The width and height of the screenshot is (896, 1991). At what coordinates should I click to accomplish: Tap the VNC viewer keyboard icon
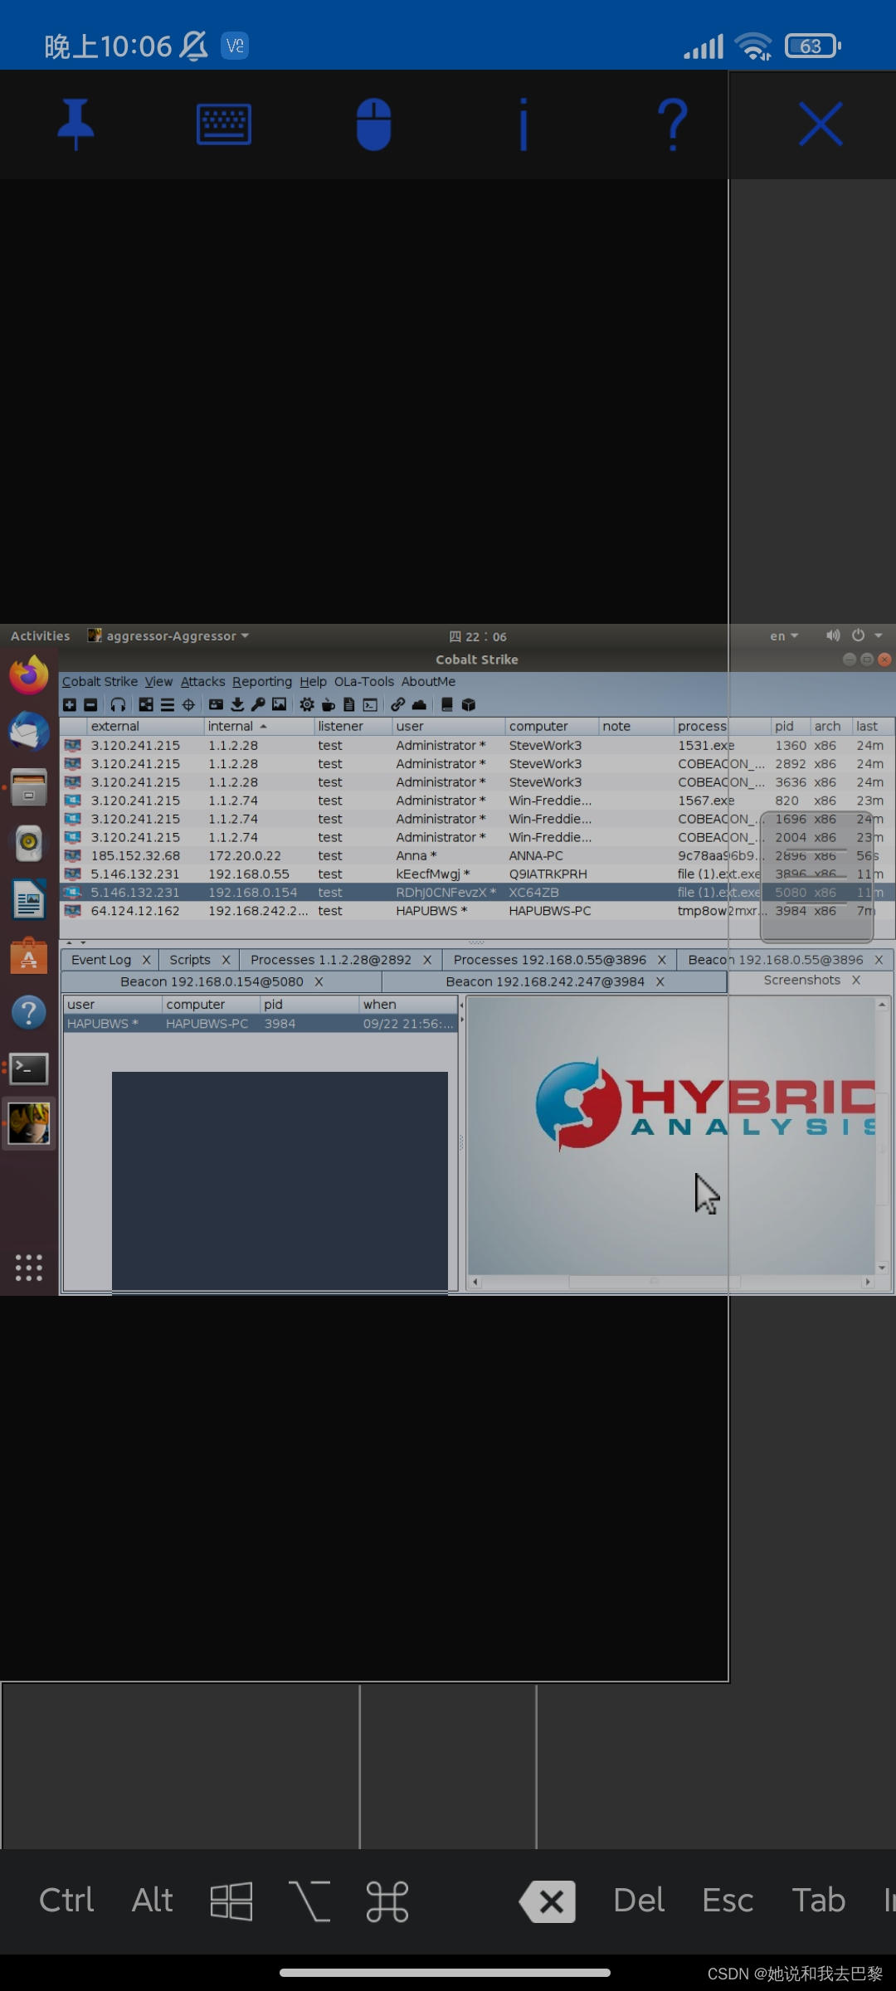[x=224, y=124]
